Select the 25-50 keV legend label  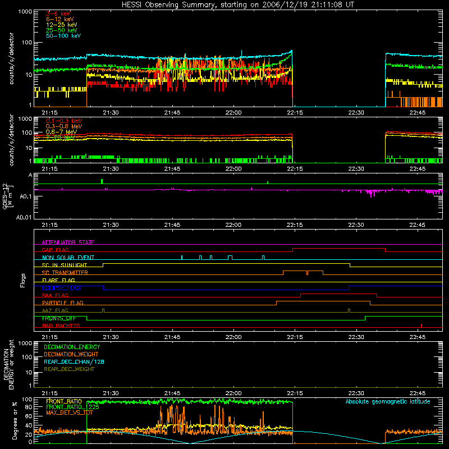pos(62,30)
